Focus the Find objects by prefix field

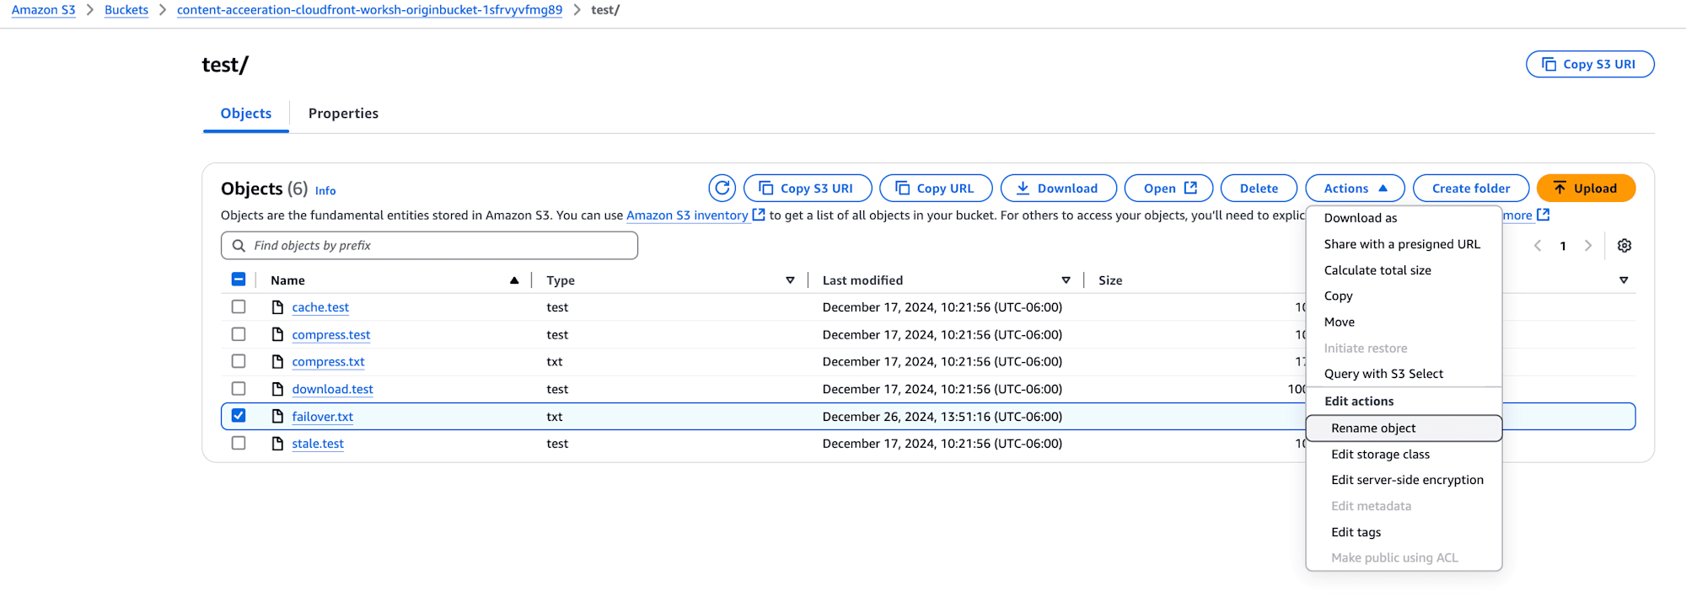click(x=429, y=246)
